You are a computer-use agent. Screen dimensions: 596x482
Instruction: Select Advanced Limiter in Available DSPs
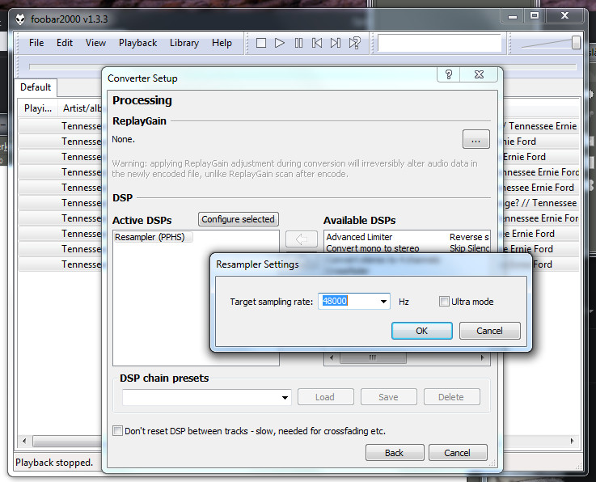[x=359, y=237]
